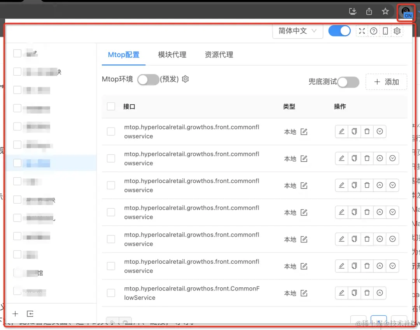The image size is (420, 330).
Task: Open the Mtop环境 settings gear next to 预发
Action: [x=185, y=79]
